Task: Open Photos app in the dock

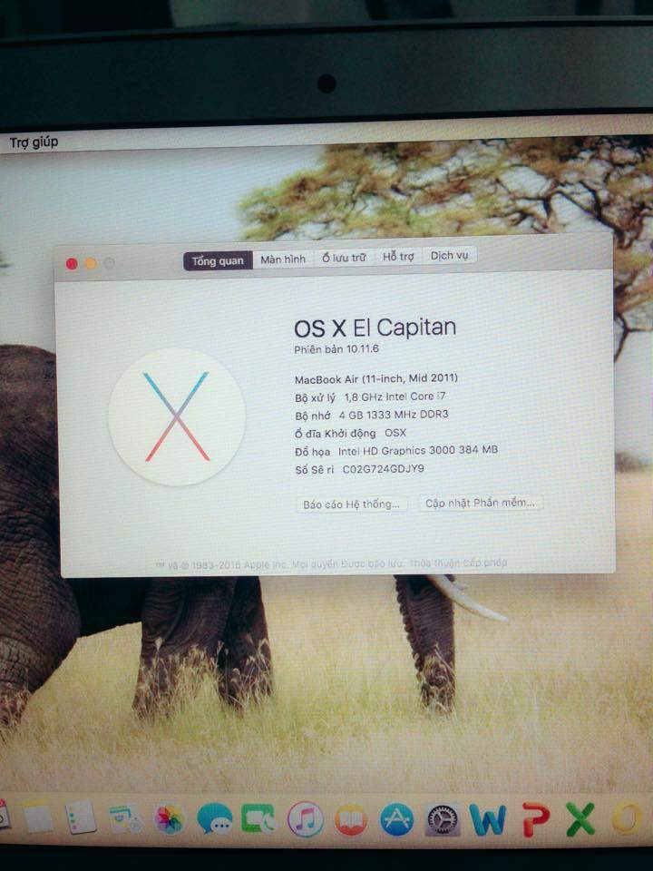Action: (170, 819)
